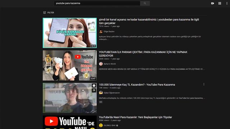This screenshot has height=129, width=230.
Task: Open title 'YOUTUBE'DAN İLK PARAMI ÇEKTİM'
Action: coord(143,54)
